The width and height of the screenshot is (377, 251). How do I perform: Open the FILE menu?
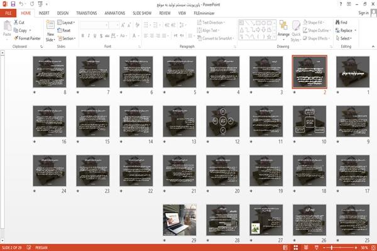point(8,13)
